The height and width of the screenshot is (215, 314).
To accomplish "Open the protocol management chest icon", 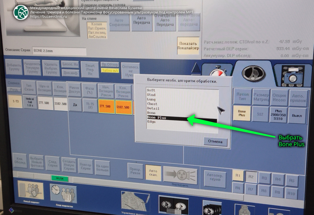I will tap(135, 201).
